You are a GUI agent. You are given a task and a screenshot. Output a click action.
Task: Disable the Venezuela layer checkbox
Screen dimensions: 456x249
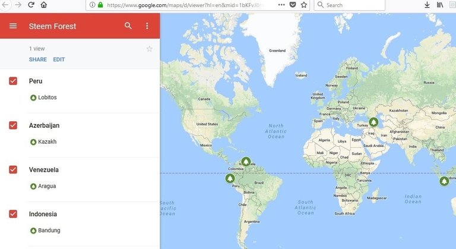point(13,169)
